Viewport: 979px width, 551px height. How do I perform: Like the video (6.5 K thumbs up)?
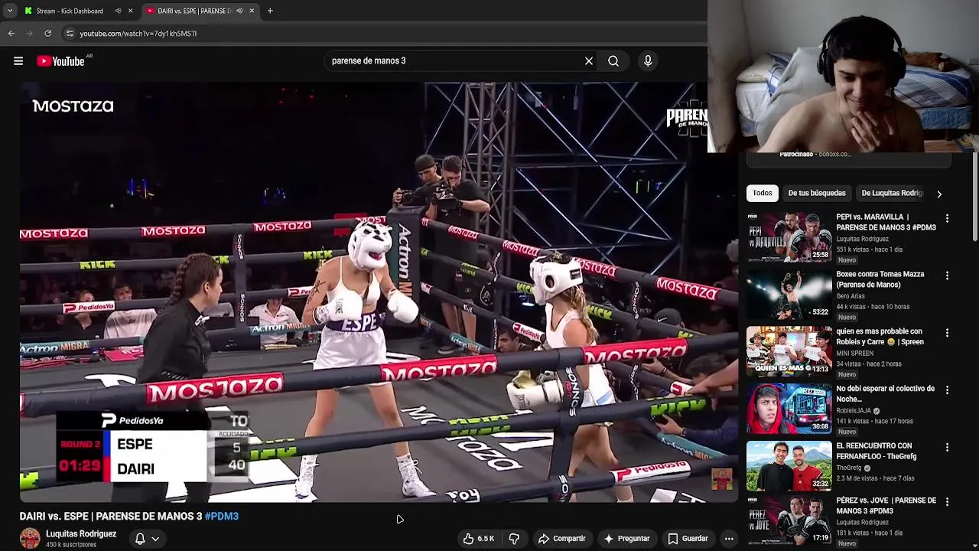[x=478, y=539]
